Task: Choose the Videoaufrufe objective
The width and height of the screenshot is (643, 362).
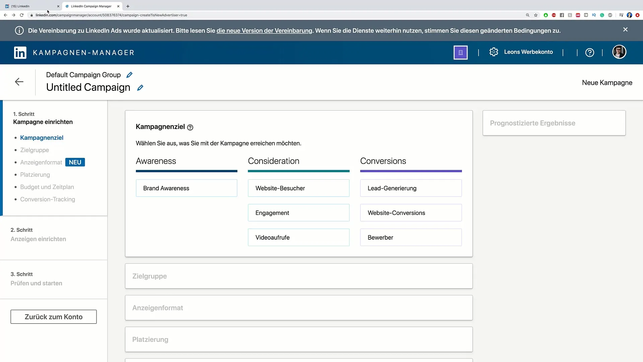Action: 299,237
